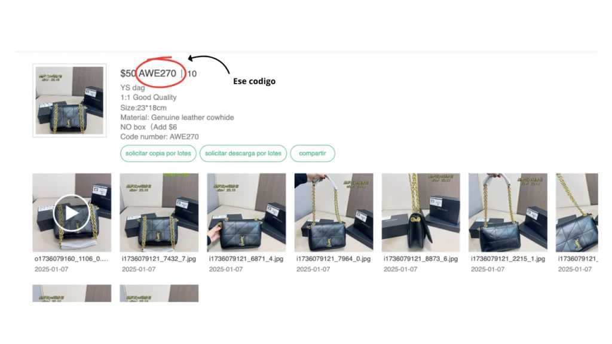Click 'solicitar descarga por lotes' button
The height and width of the screenshot is (344, 612).
pyautogui.click(x=243, y=153)
